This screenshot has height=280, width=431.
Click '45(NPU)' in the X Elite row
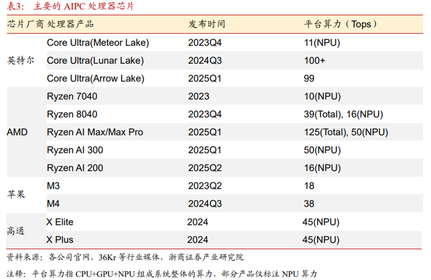321,222
